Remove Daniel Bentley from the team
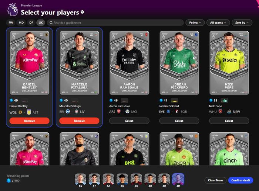 tap(29, 121)
